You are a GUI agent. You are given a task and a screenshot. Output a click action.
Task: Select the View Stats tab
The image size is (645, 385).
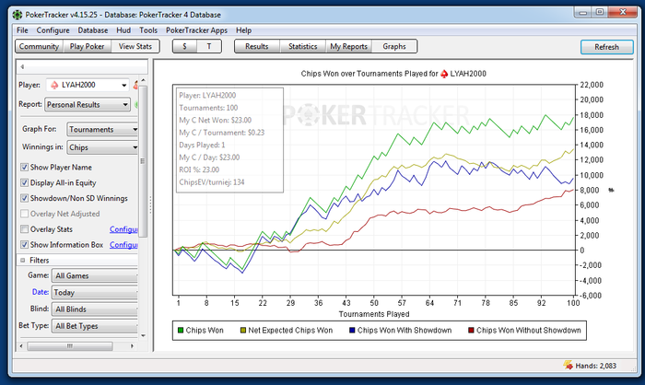[135, 46]
